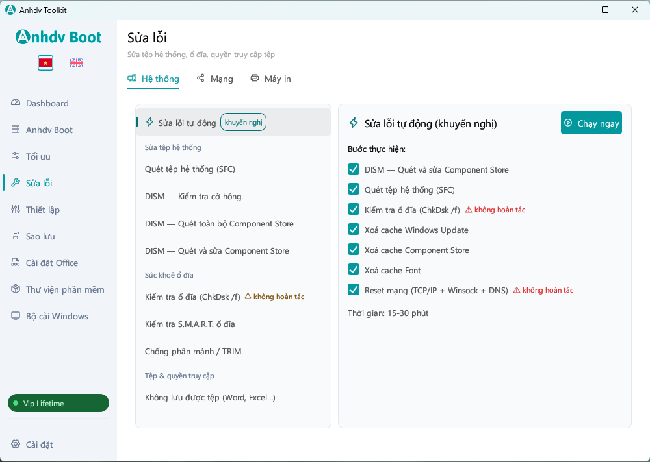Select Không lưu được tệp (Word, Excel...)
This screenshot has height=462, width=650.
pos(233,397)
